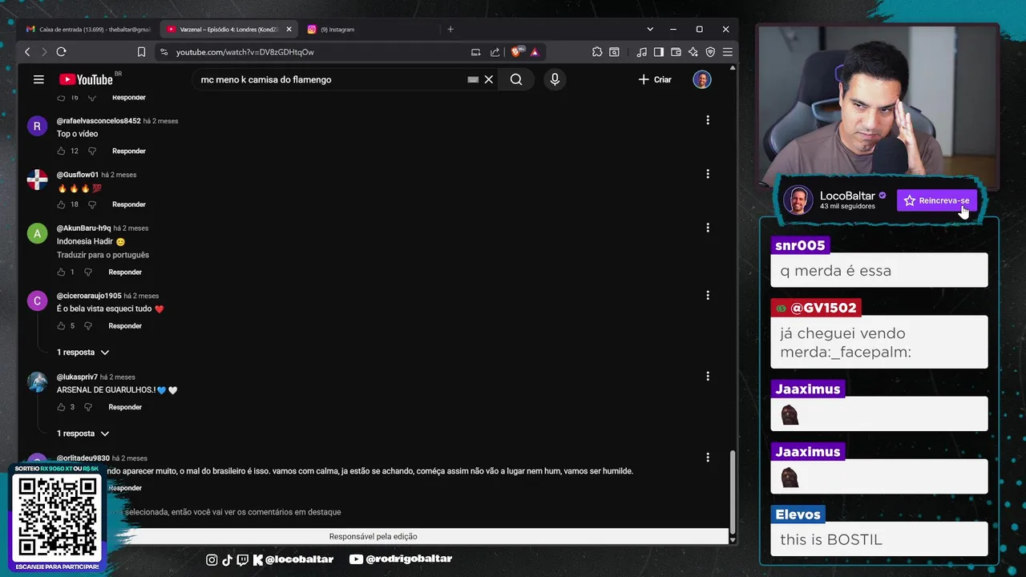Like the 'ARSENAL DE GUARULHOS' comment

point(61,407)
